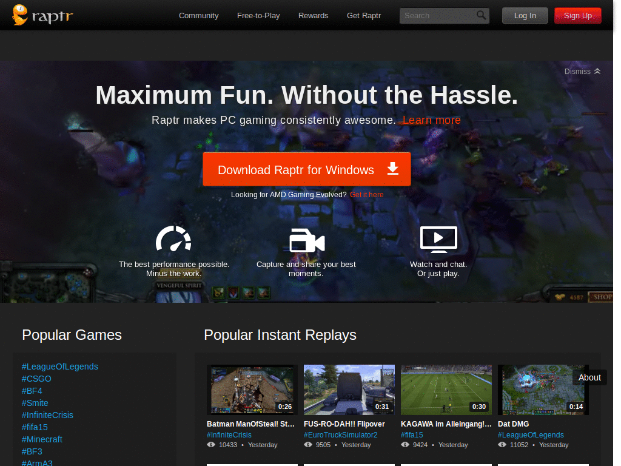Open the #Minecraft game link
This screenshot has height=466, width=621.
(x=42, y=439)
